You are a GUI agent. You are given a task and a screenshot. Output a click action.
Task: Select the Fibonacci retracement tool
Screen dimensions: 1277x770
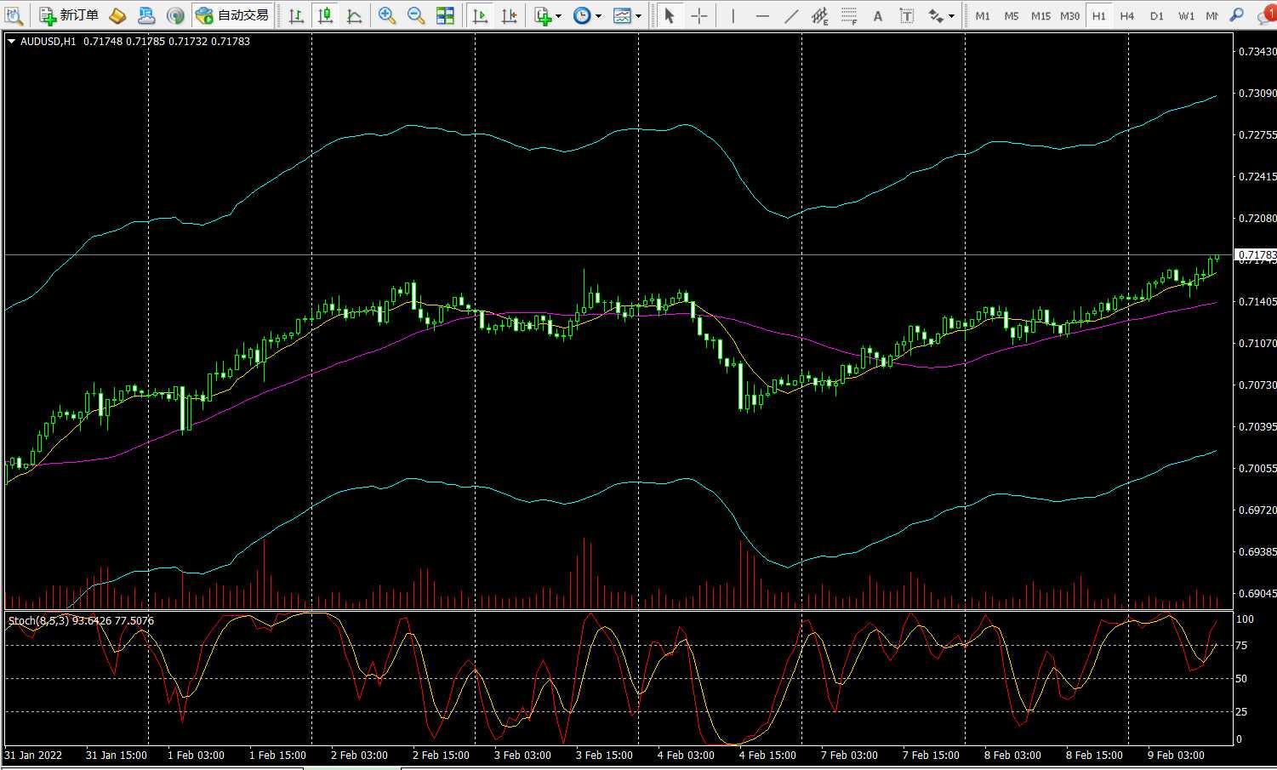point(849,15)
